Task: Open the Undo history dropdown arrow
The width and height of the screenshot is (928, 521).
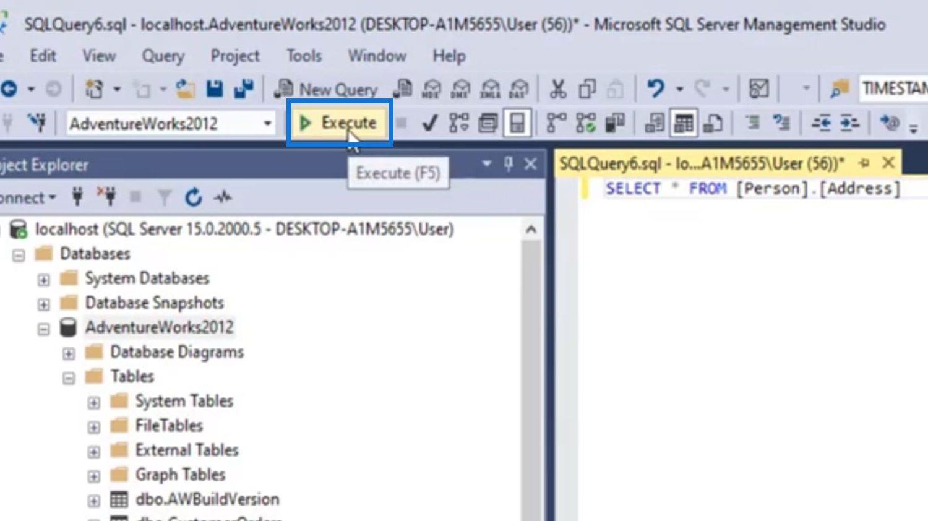Action: 679,89
